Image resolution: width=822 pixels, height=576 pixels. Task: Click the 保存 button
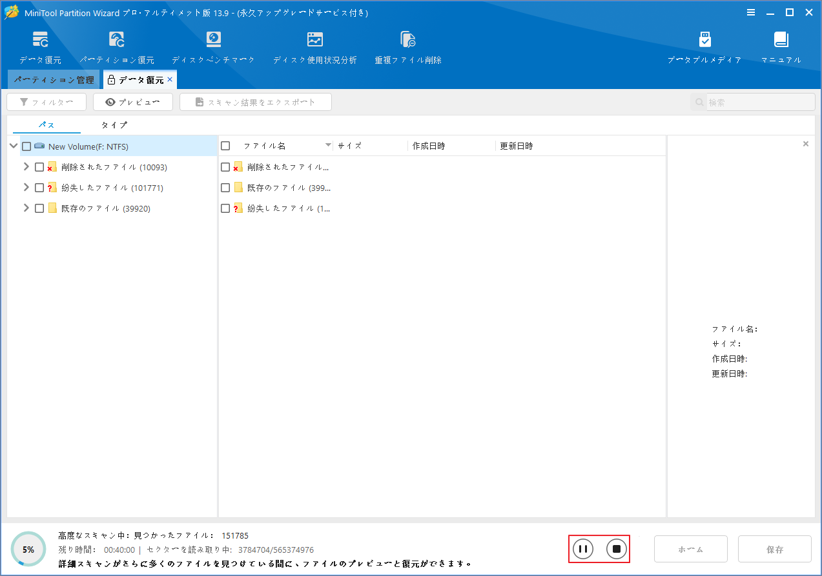pos(775,549)
